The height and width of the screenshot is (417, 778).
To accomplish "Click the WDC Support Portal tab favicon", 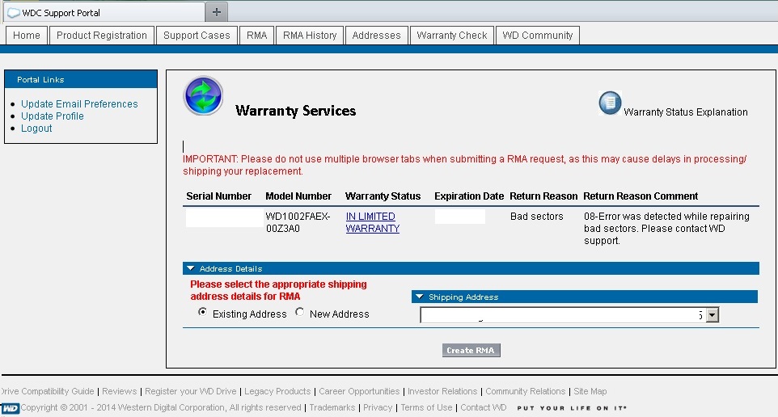I will click(x=14, y=13).
